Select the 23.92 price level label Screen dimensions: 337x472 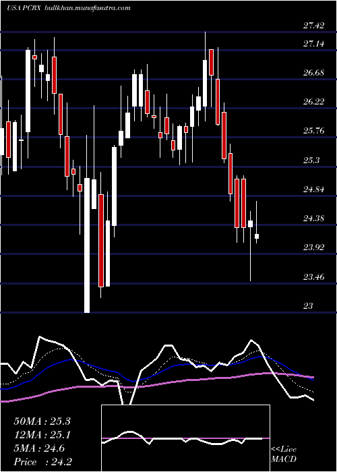[x=314, y=247]
